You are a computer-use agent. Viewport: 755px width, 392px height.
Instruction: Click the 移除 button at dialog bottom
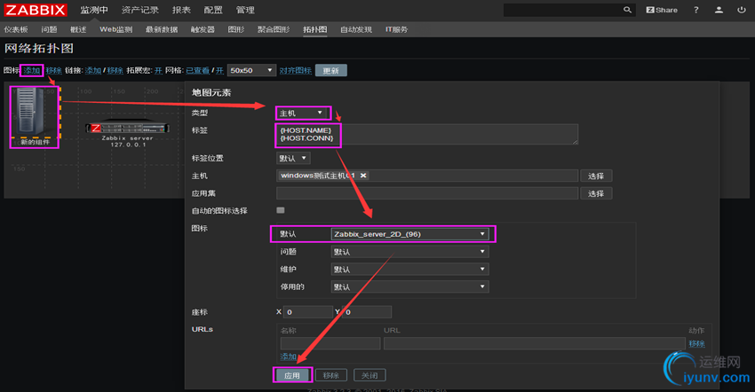[x=331, y=375]
